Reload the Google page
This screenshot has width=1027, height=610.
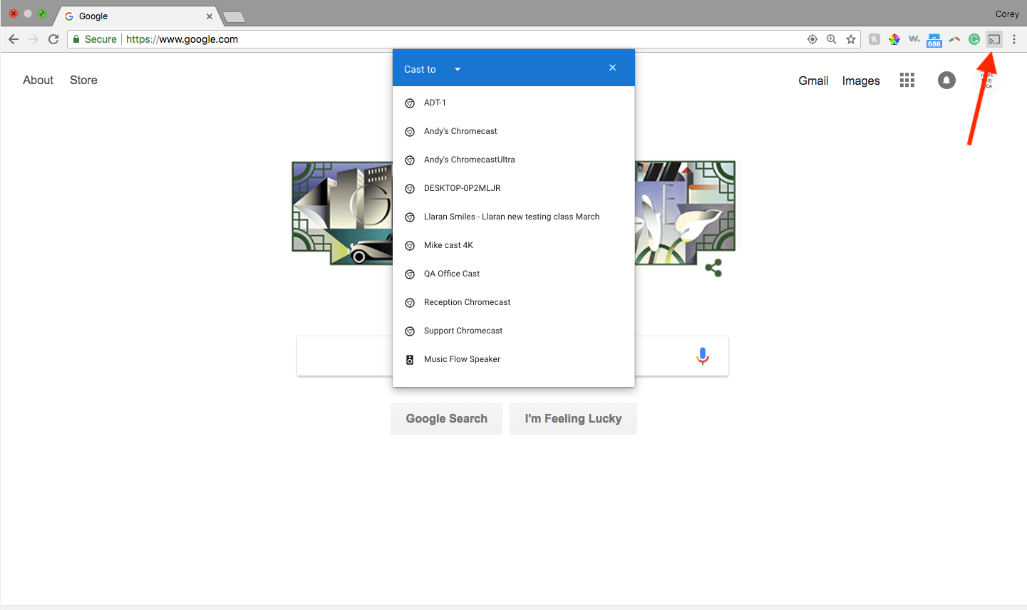(53, 39)
